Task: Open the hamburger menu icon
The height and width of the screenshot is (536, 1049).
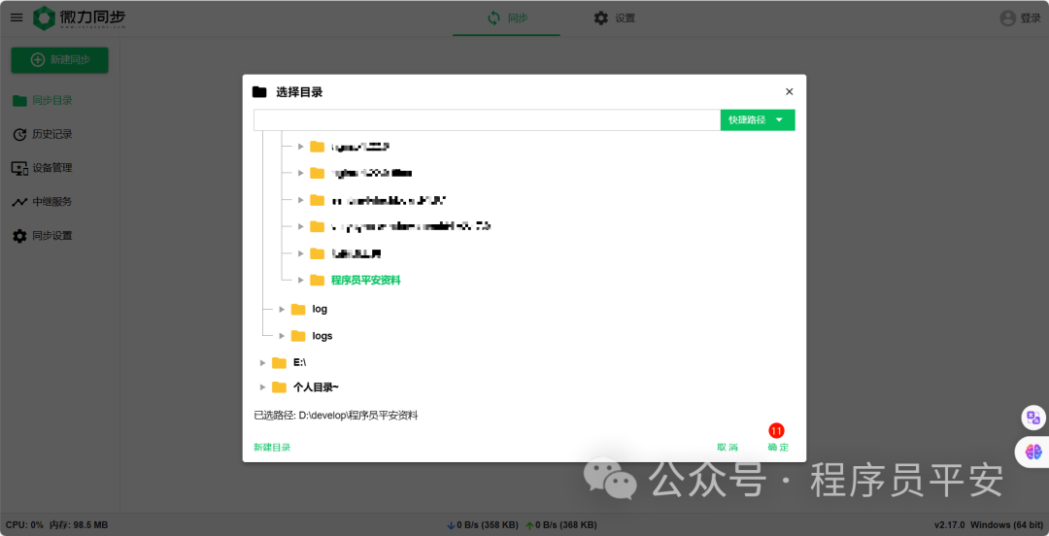Action: pos(17,18)
